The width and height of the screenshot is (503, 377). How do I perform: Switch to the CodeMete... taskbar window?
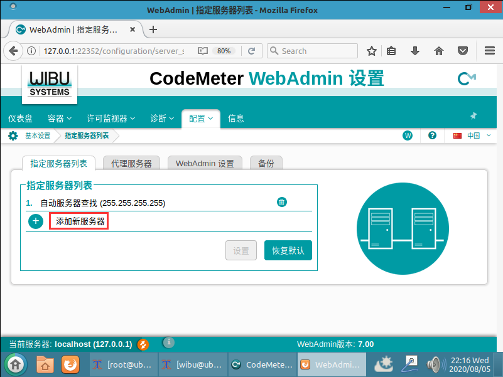coord(262,365)
